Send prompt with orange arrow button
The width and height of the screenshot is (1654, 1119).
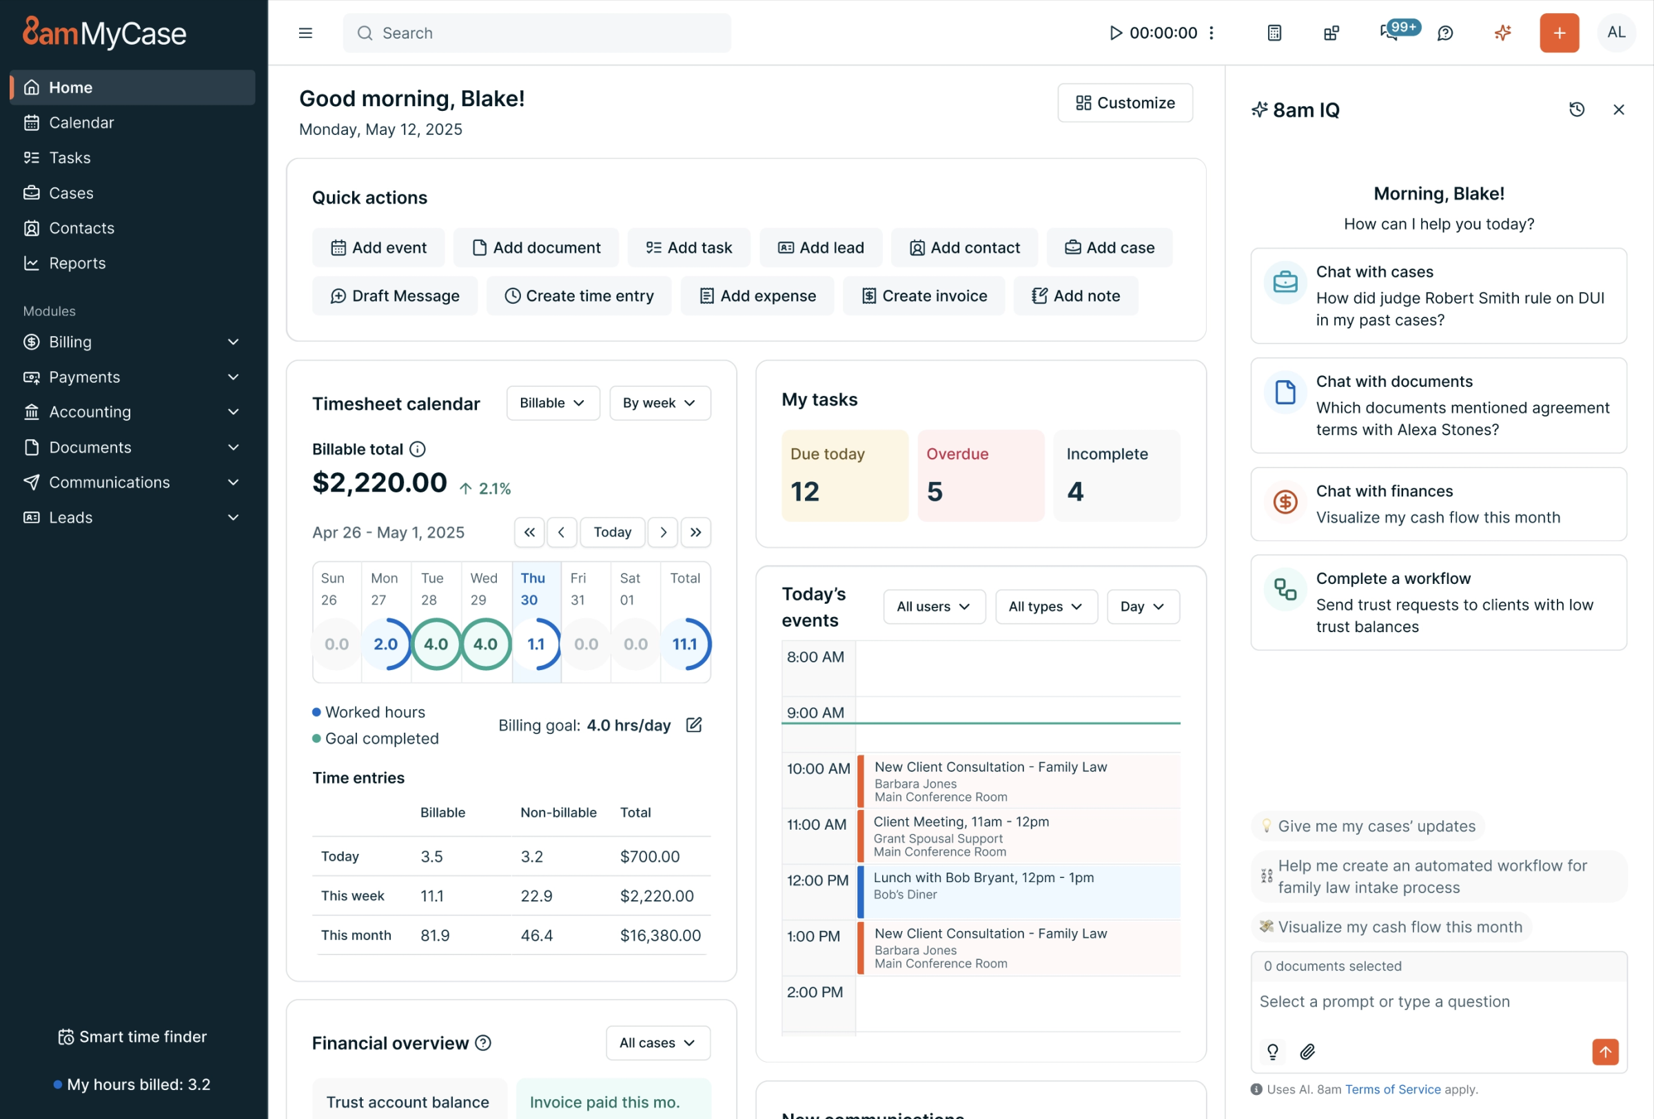click(1605, 1052)
